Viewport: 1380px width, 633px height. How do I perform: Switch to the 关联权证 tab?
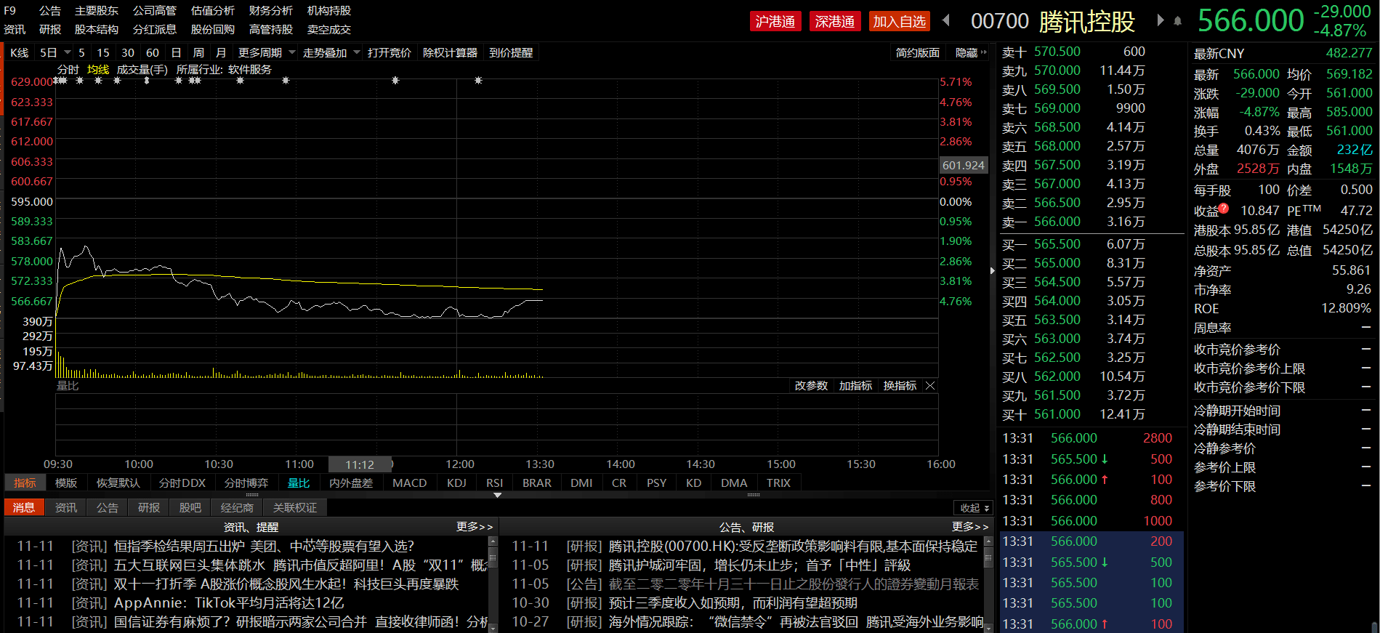tap(295, 508)
